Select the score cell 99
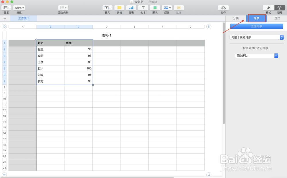 coord(79,62)
